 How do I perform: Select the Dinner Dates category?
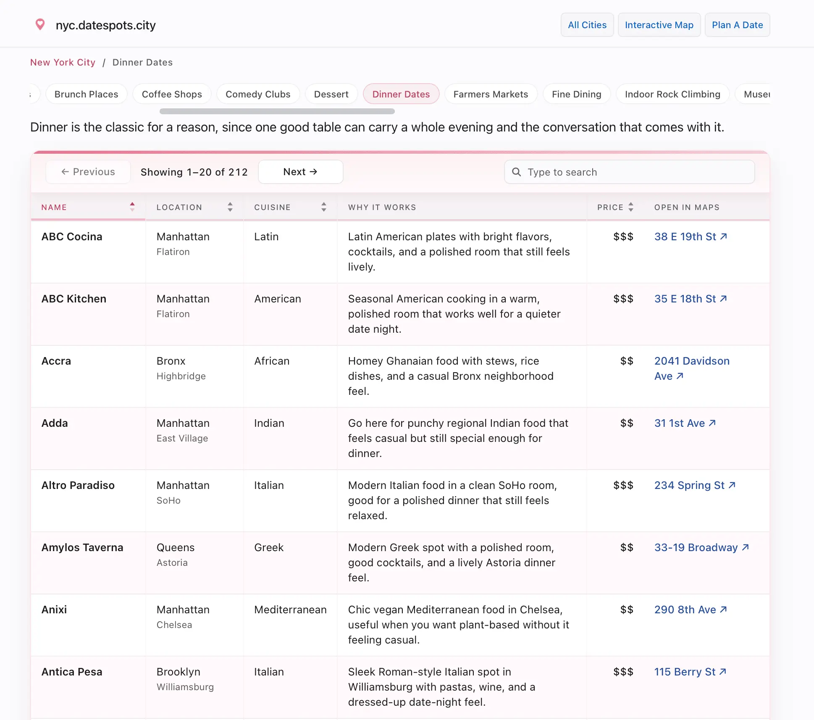click(x=401, y=94)
